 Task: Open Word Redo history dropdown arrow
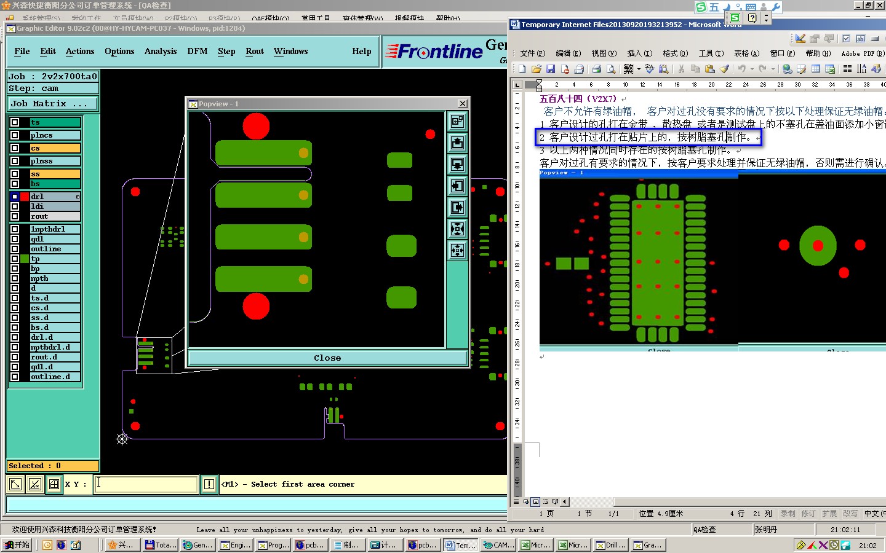click(773, 69)
